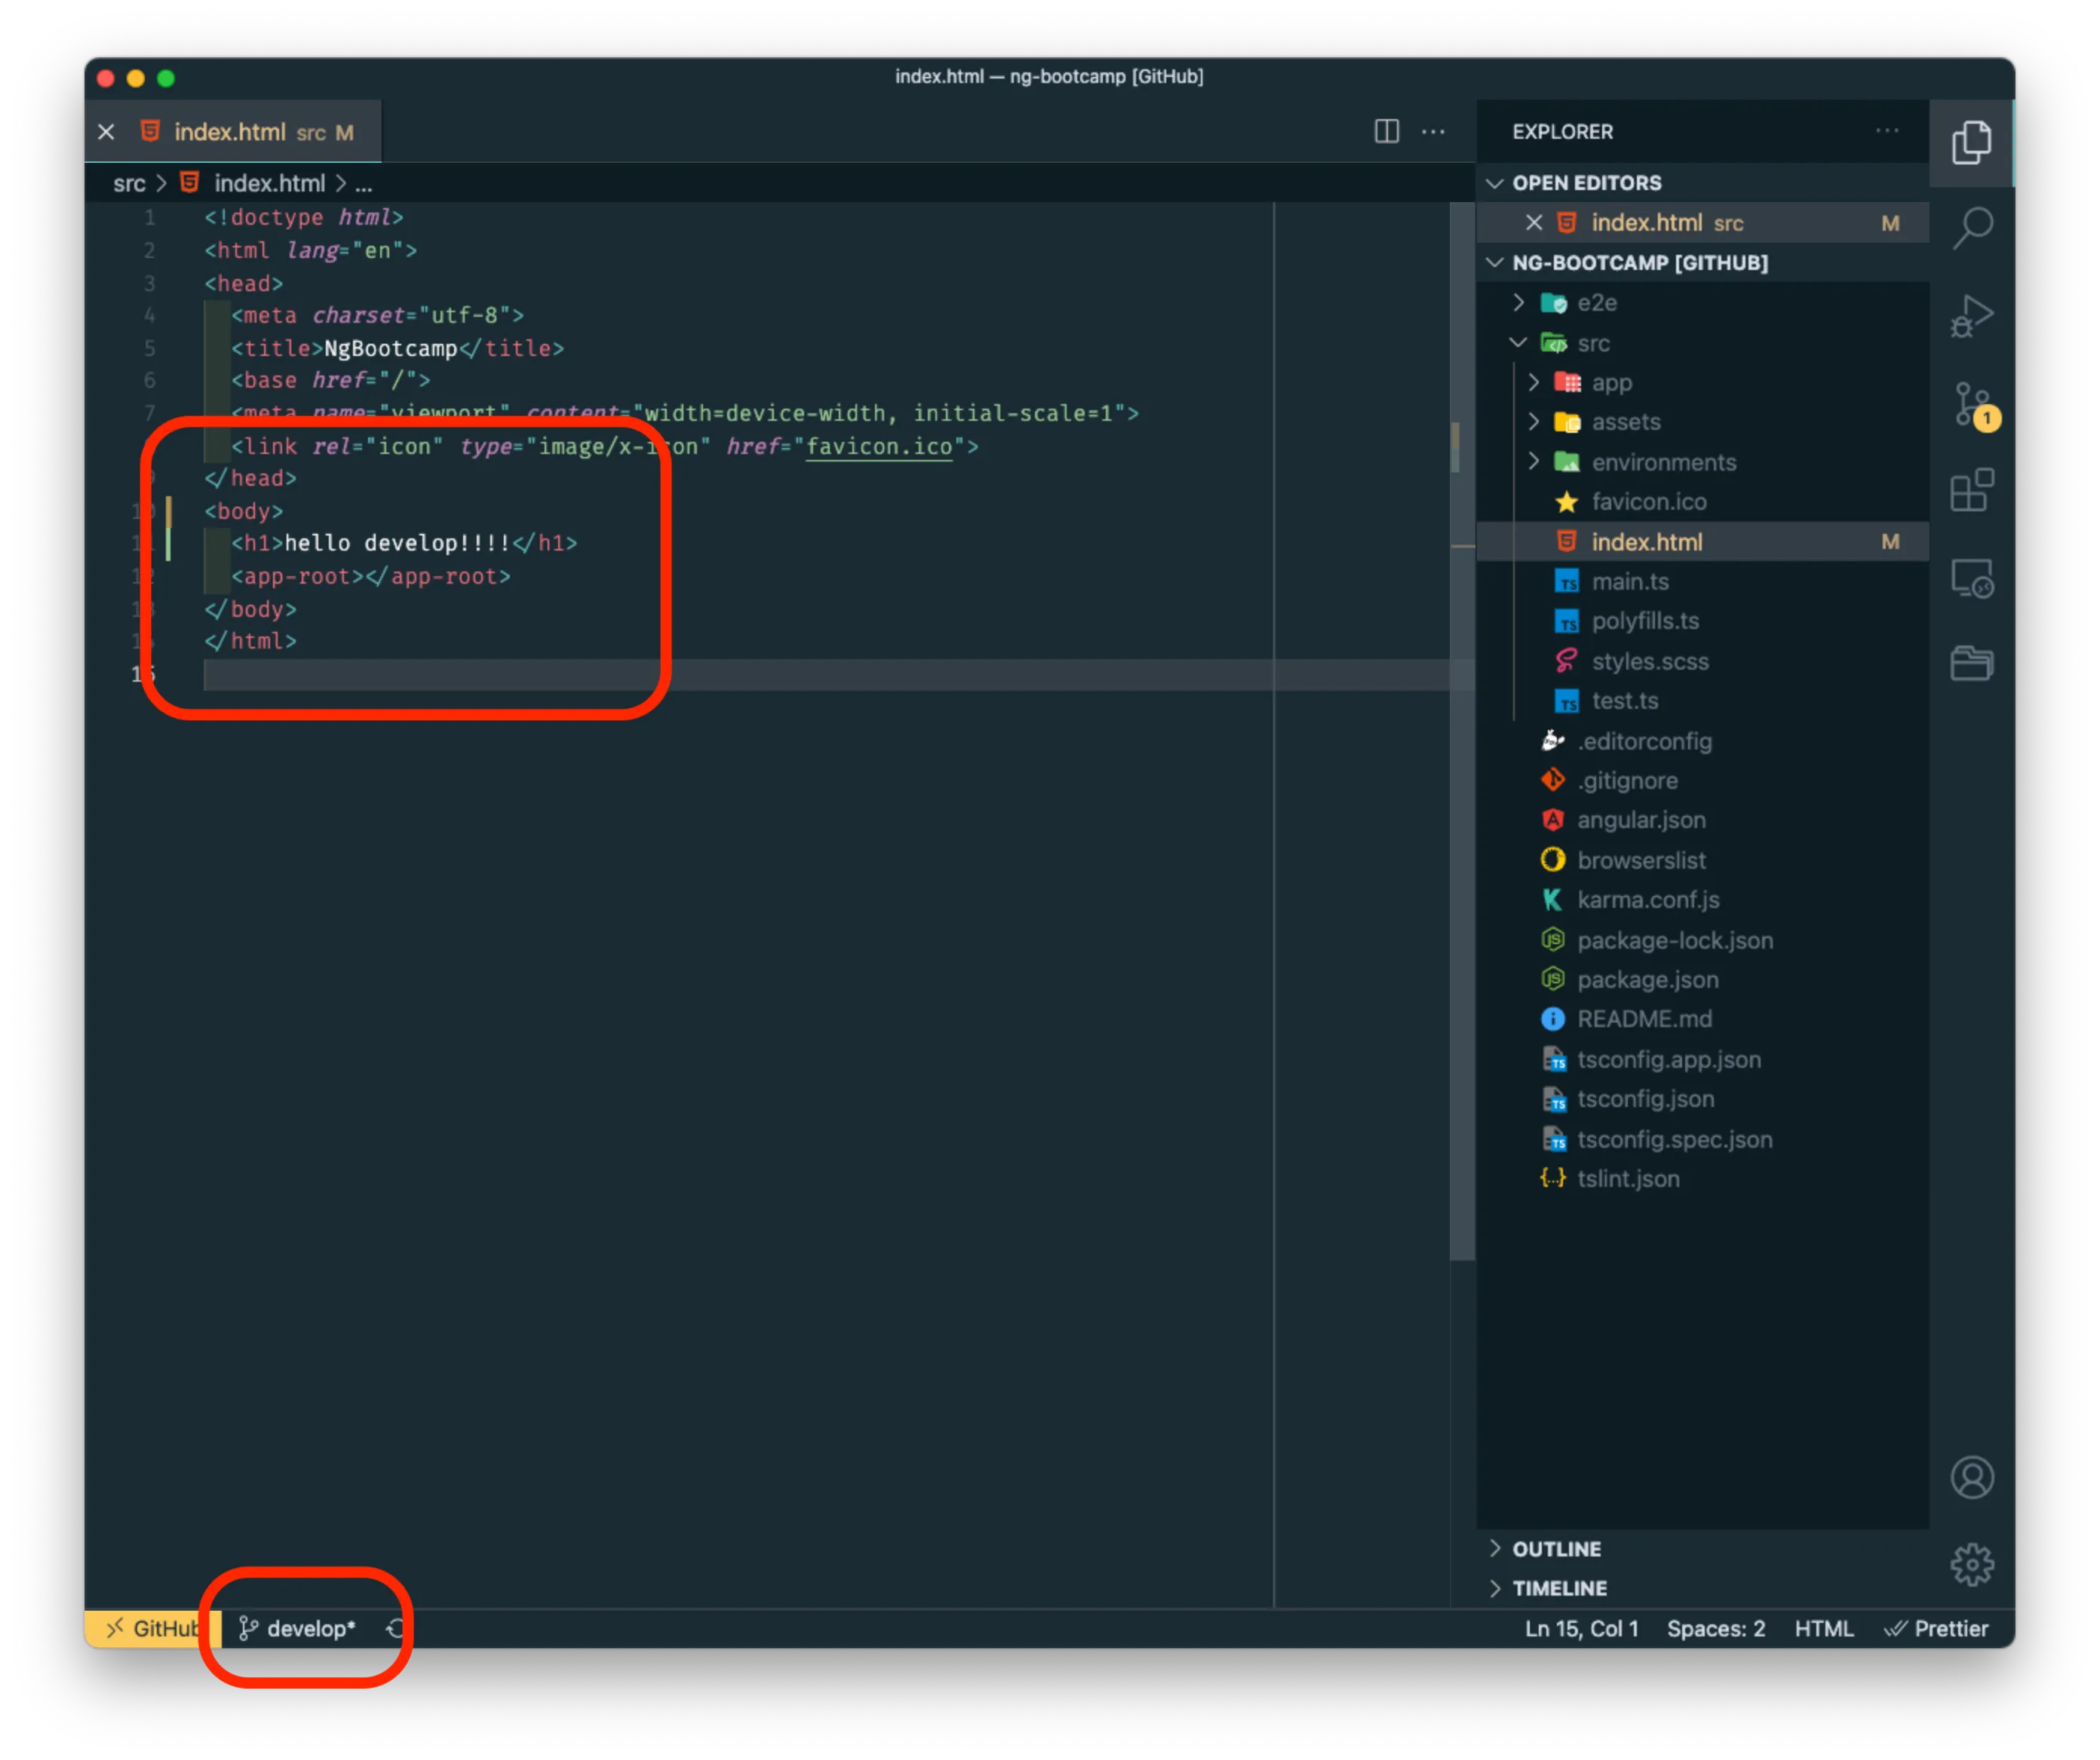Open tsconfig.json file

pyautogui.click(x=1702, y=1099)
